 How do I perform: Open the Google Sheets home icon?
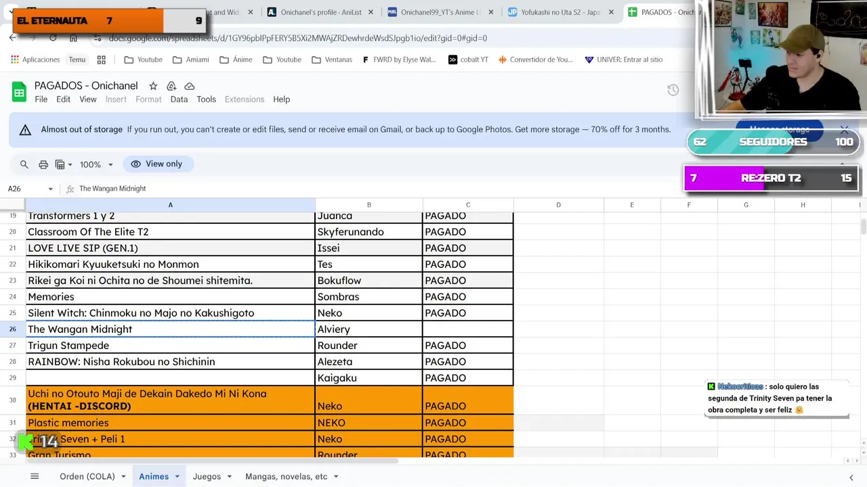click(19, 91)
